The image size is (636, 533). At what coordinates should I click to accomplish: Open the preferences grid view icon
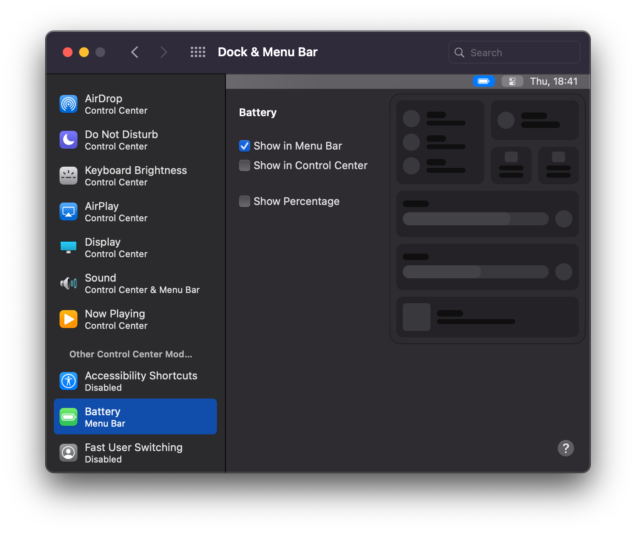click(x=198, y=52)
